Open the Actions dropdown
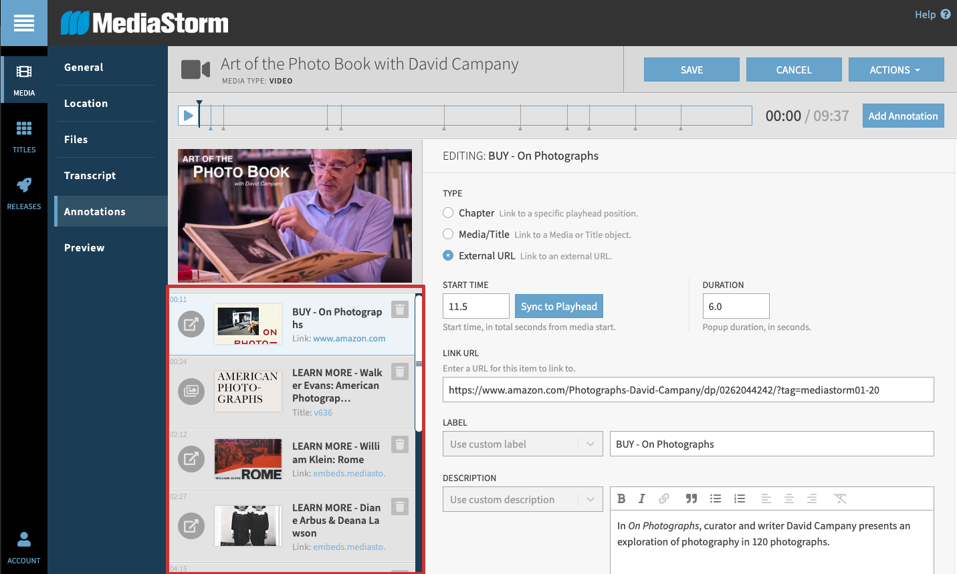 [896, 69]
